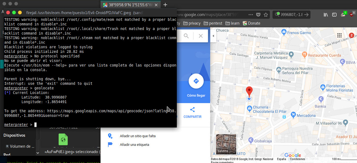This screenshot has width=357, height=163.
Task: Select the Google Maps browser tab
Action: [x=130, y=5]
